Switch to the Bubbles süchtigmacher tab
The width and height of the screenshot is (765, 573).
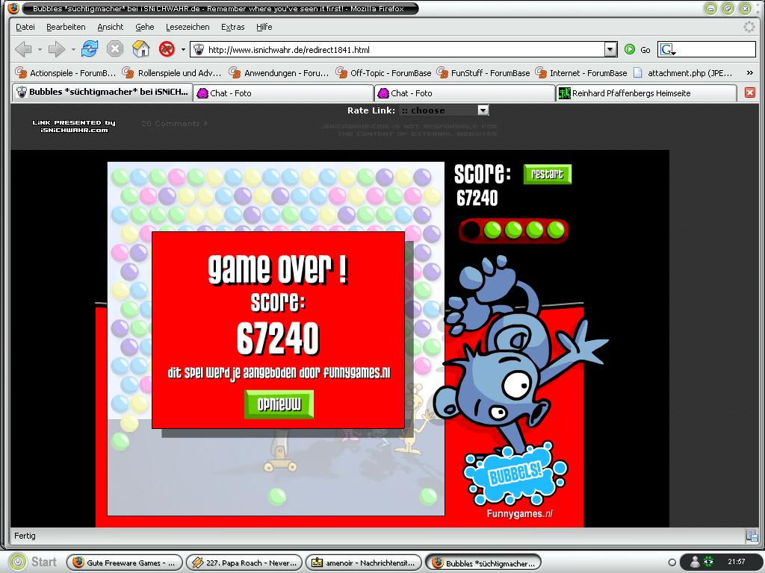[x=102, y=92]
